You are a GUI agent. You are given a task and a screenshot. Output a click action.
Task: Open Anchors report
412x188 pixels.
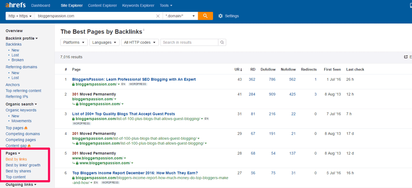point(13,85)
